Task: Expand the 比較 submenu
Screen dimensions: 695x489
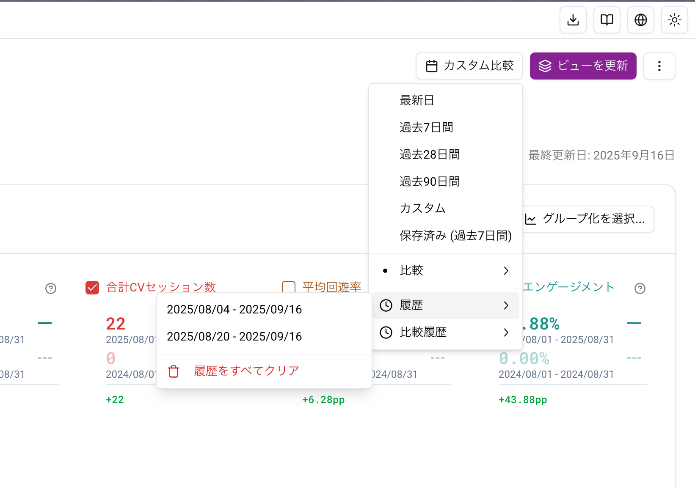Action: (x=506, y=271)
